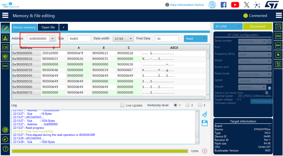
Task: Open the Firmware security shield icon
Action: 5,57
